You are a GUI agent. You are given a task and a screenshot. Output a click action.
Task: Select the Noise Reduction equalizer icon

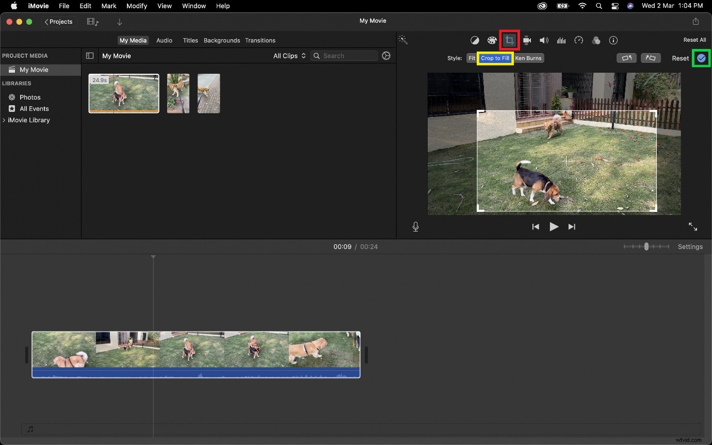click(561, 40)
